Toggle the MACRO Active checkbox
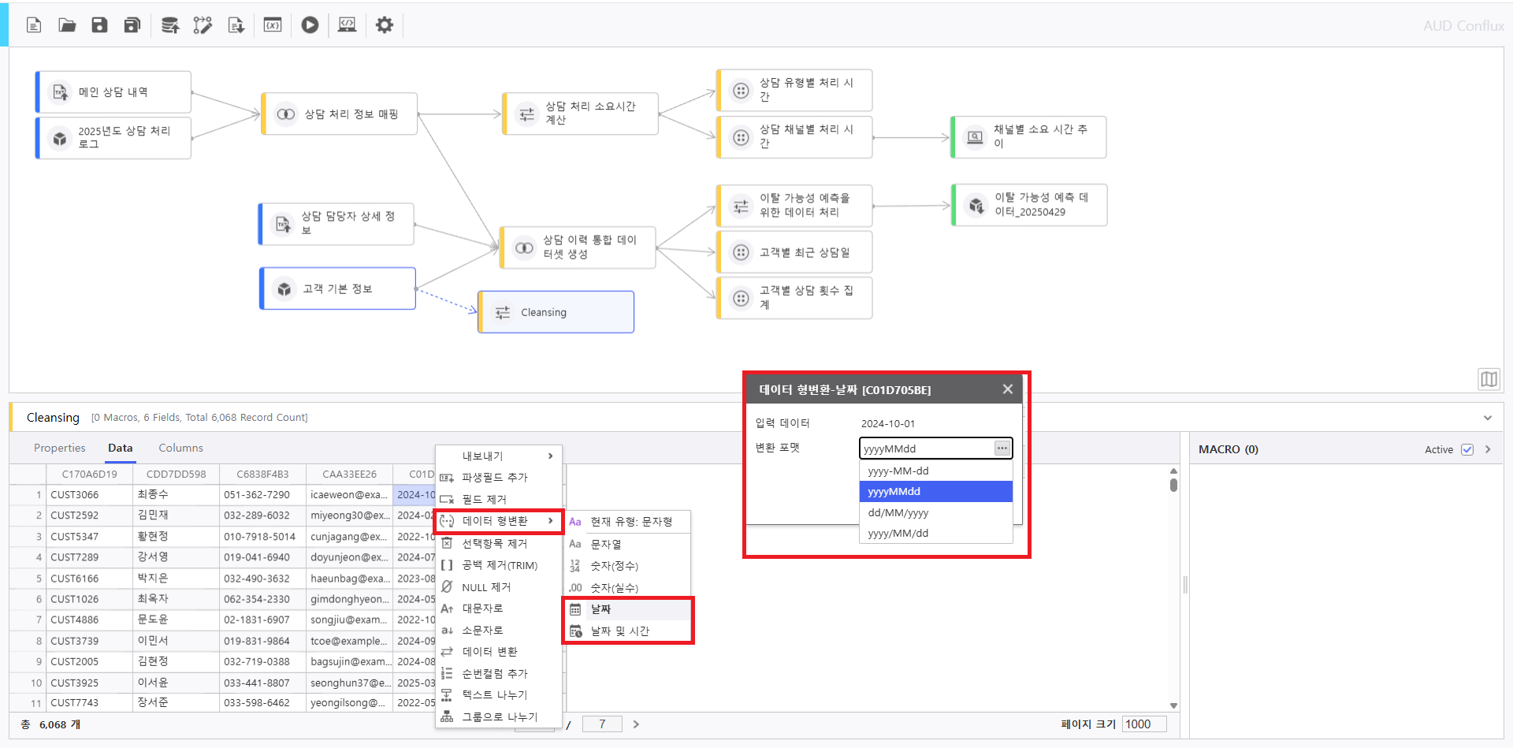Screen dimensions: 1513x748 pyautogui.click(x=1467, y=449)
